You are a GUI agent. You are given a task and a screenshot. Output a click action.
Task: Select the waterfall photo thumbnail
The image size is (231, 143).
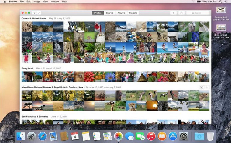point(58,47)
